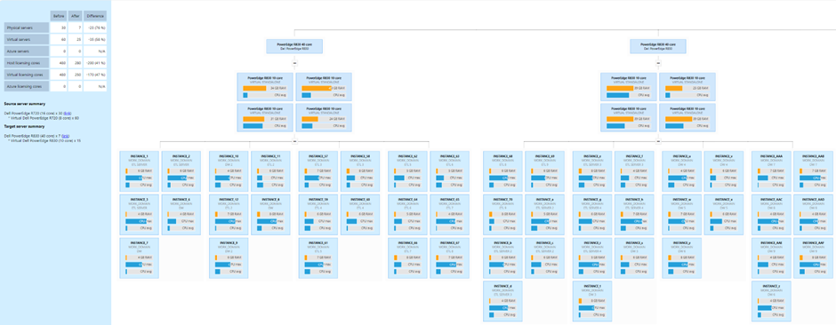Collapse the instances below the 34 GB RAM VM group
This screenshot has width=836, height=325.
coord(294,141)
